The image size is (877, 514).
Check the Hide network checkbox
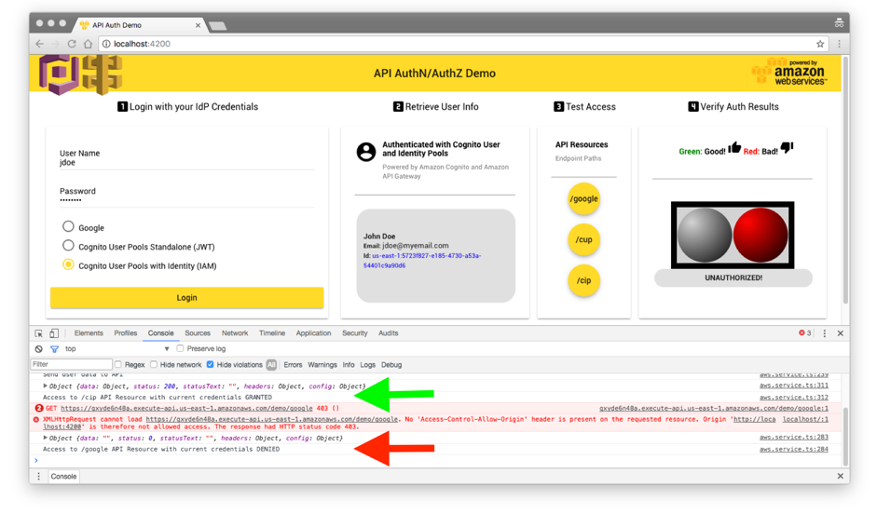point(154,364)
